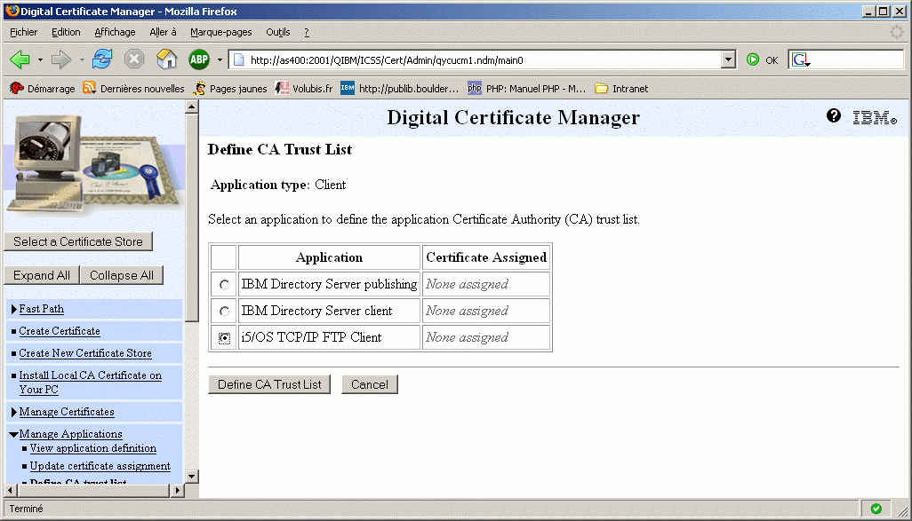
Task: Open the PHP Manuel bookmark
Action: (527, 88)
